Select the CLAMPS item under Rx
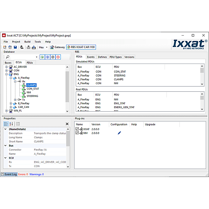The height and width of the screenshot is (209, 209). tap(31, 85)
